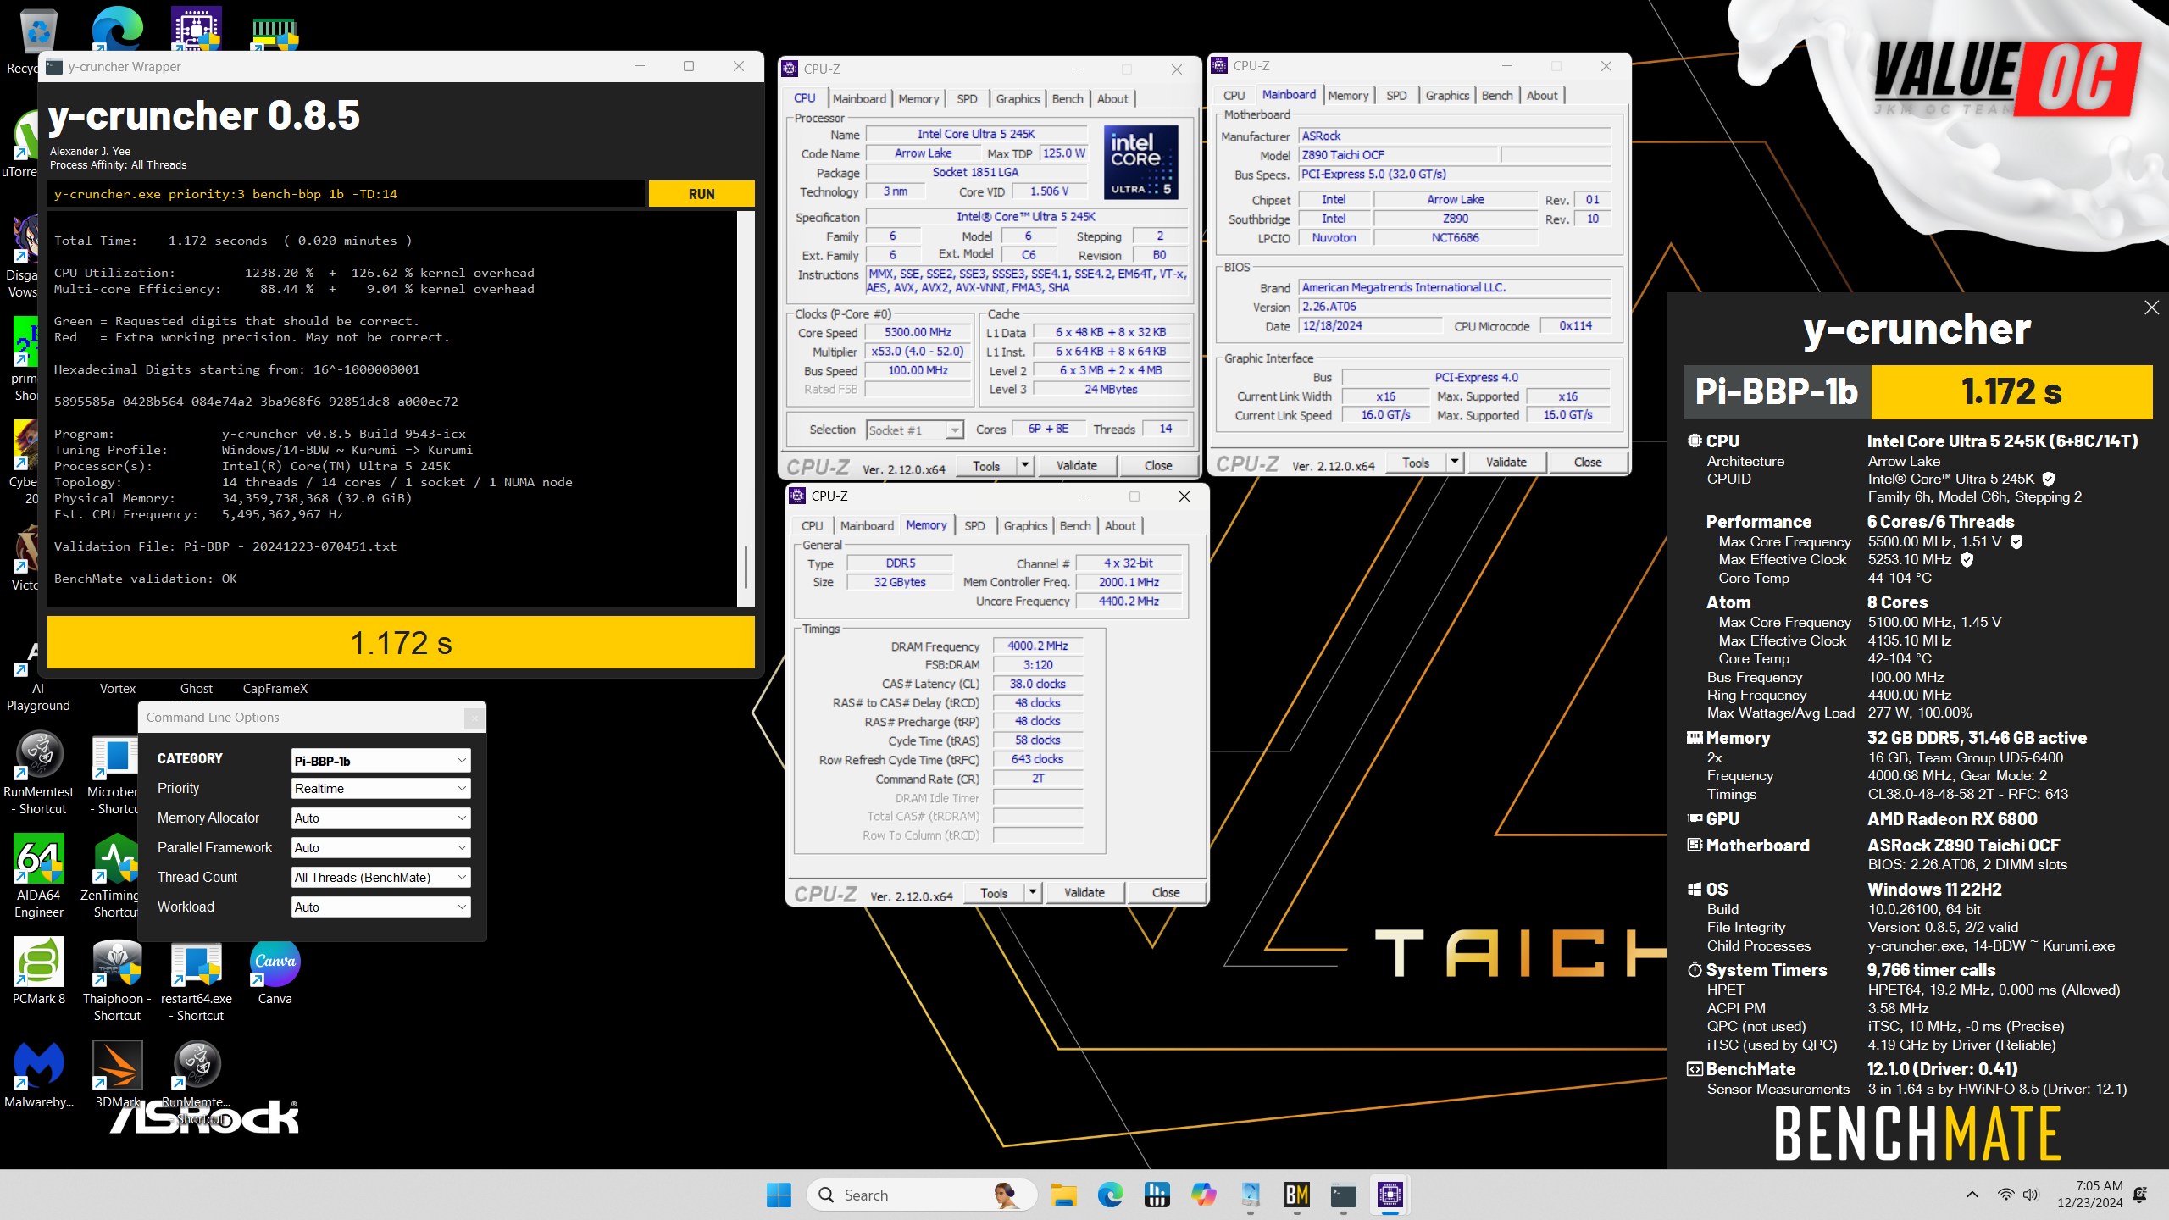Expand the Tools arrow in CPU-Z CPU window
This screenshot has width=2169, height=1220.
(1025, 465)
